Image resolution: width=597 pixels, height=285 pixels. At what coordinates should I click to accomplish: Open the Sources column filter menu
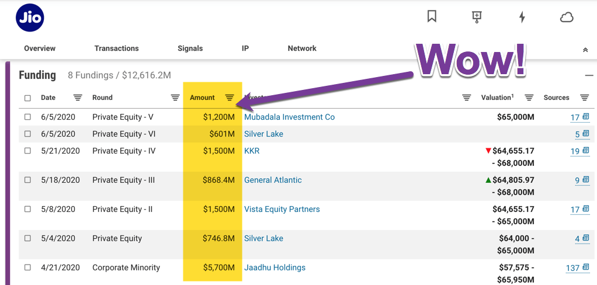(584, 98)
